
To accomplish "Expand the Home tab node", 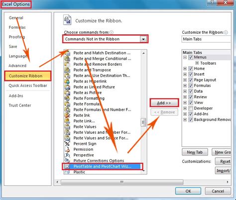I will pyautogui.click(x=185, y=69).
